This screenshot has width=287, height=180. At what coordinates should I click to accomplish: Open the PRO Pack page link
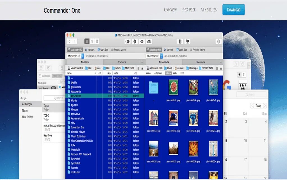(188, 10)
